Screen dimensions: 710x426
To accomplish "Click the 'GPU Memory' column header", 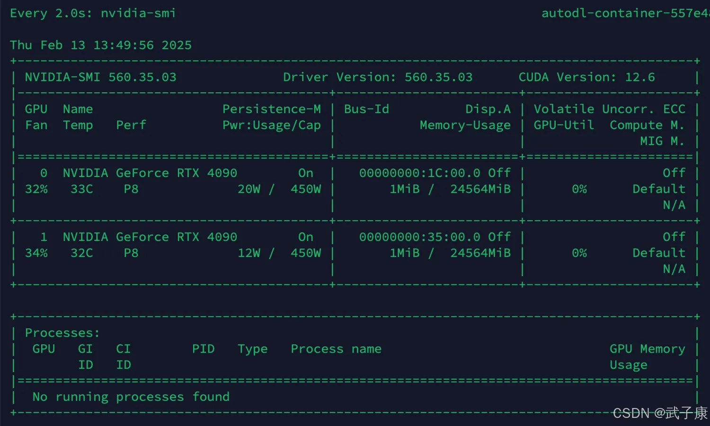I will coord(648,349).
